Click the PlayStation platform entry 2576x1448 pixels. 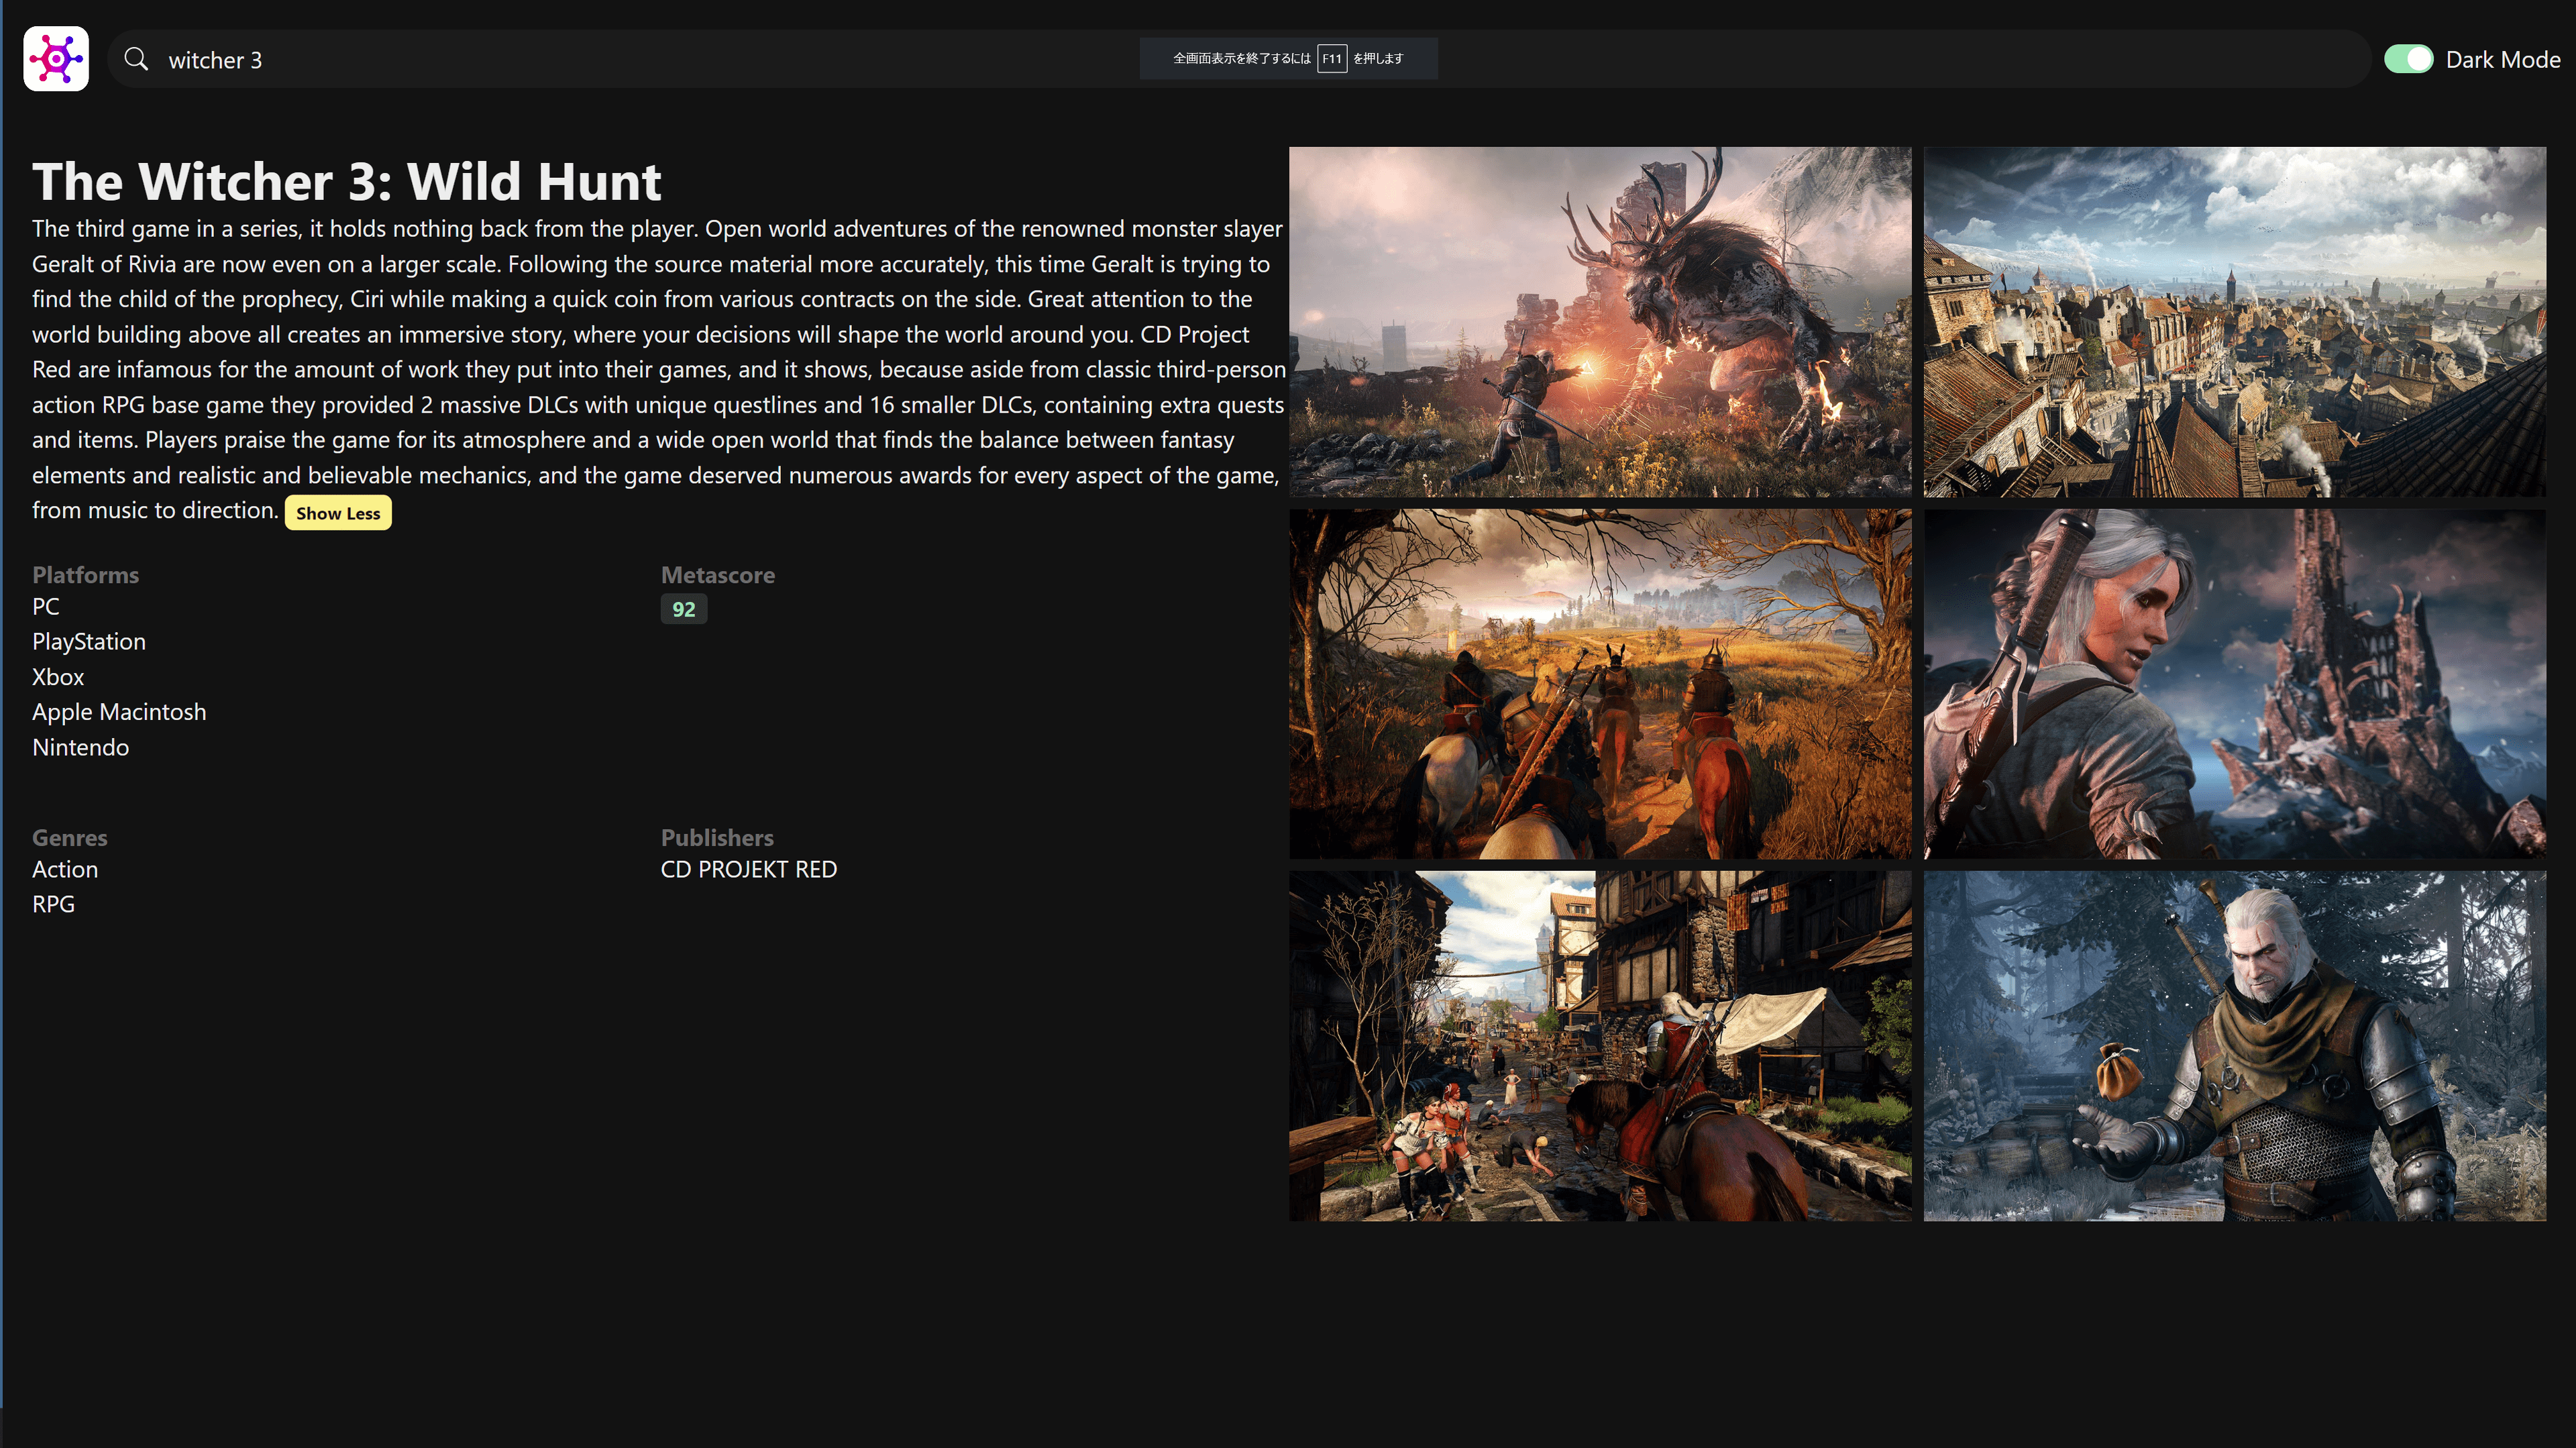coord(89,642)
